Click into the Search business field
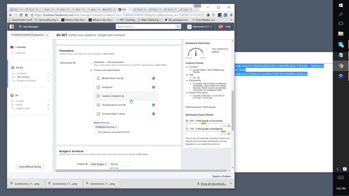 point(146,27)
